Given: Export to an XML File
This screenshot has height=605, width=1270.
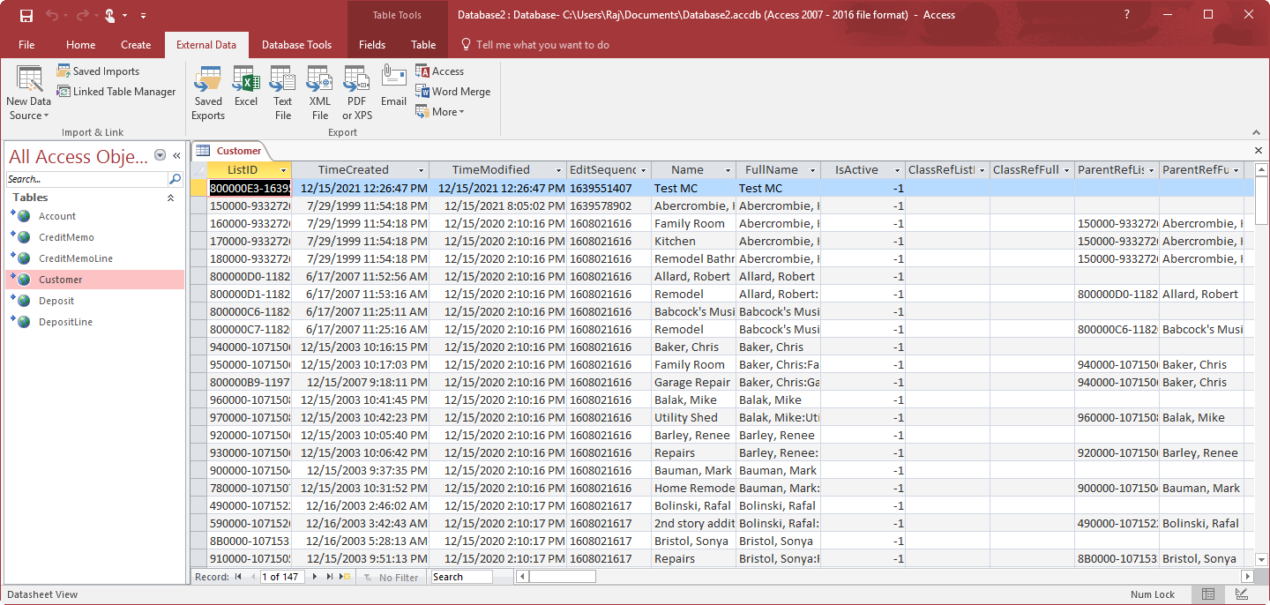Looking at the screenshot, I should [x=320, y=93].
